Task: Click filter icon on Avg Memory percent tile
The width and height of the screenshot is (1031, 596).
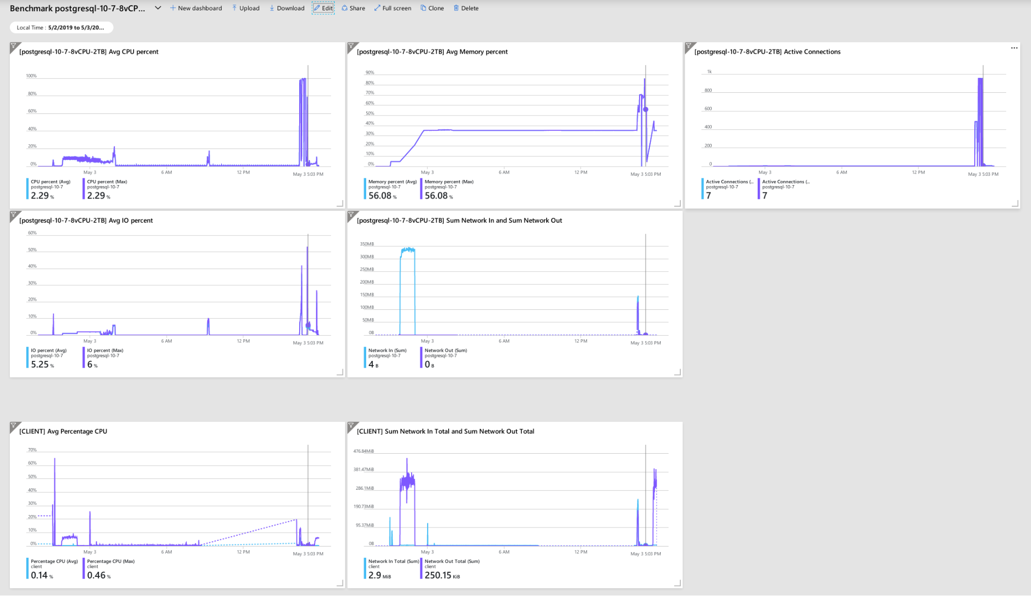Action: [351, 46]
